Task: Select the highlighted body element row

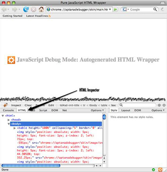Action: tap(56, 124)
